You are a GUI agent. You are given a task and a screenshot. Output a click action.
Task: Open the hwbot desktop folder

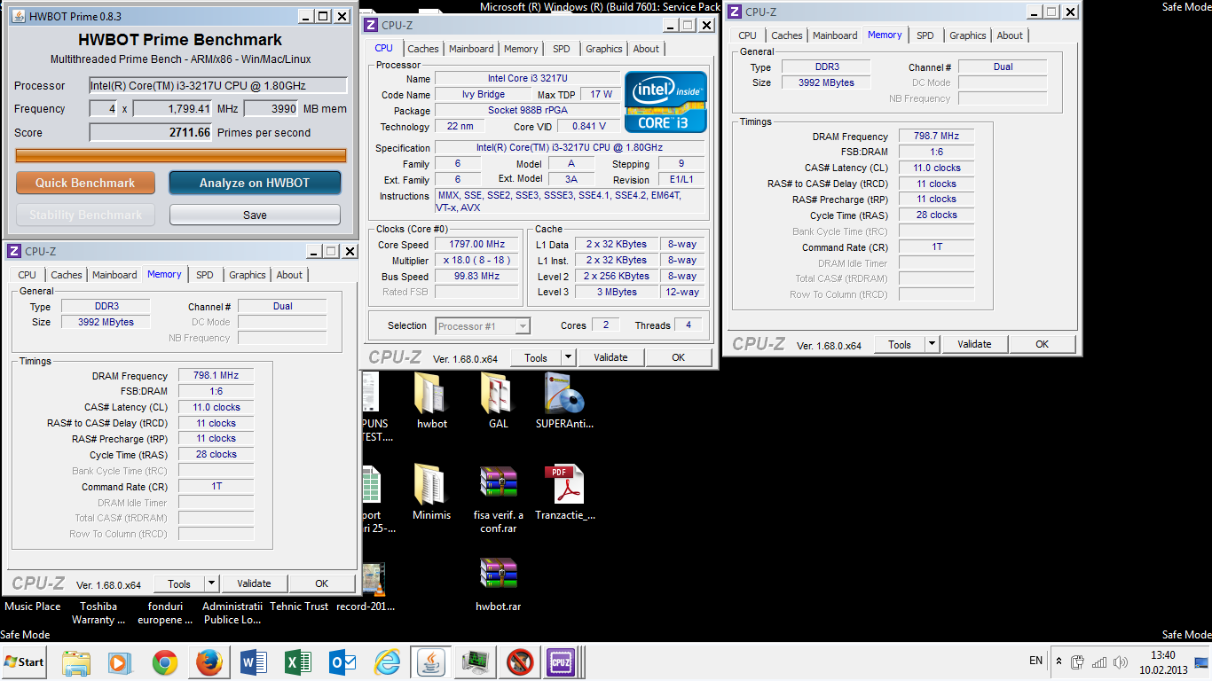pos(432,401)
